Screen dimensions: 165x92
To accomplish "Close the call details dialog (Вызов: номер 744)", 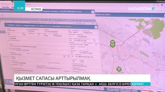I will coord(96,27).
